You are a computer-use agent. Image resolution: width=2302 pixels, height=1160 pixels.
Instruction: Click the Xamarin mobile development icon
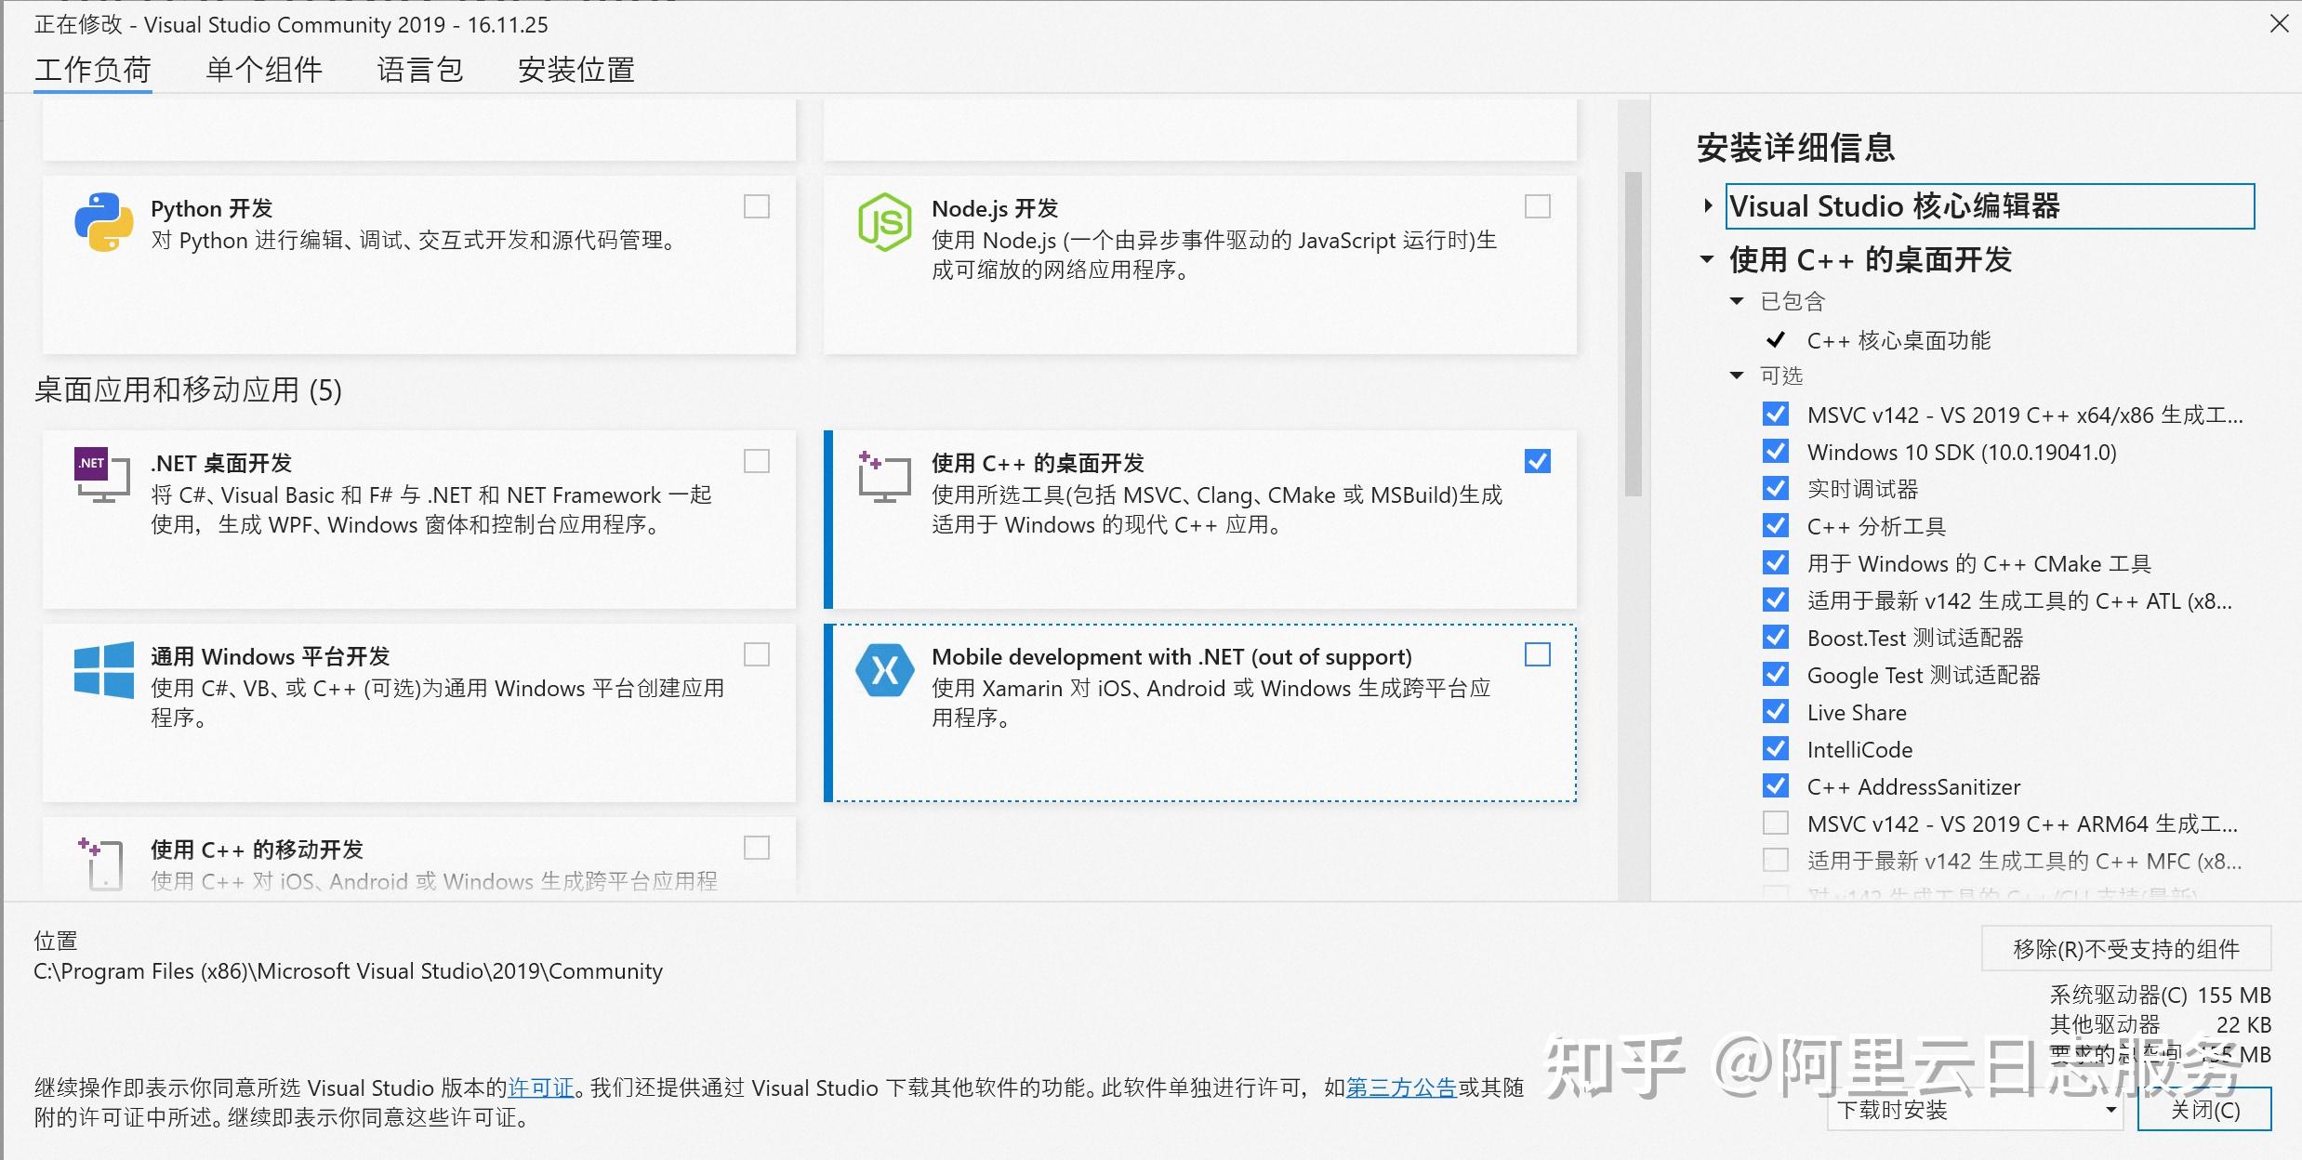click(884, 670)
